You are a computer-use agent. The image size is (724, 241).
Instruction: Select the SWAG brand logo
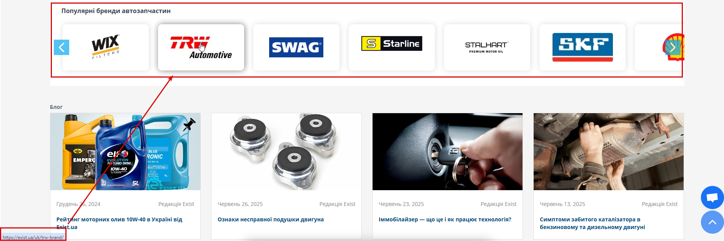(296, 47)
